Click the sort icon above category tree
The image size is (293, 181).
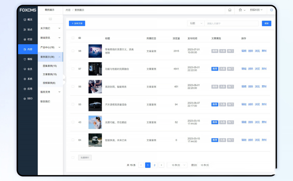pos(50,19)
